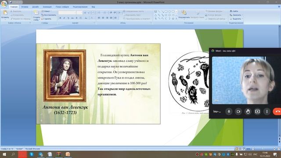The width and height of the screenshot is (281, 158).
Task: Click Удалить to delete the slide
Action: pyautogui.click(x=46, y=19)
